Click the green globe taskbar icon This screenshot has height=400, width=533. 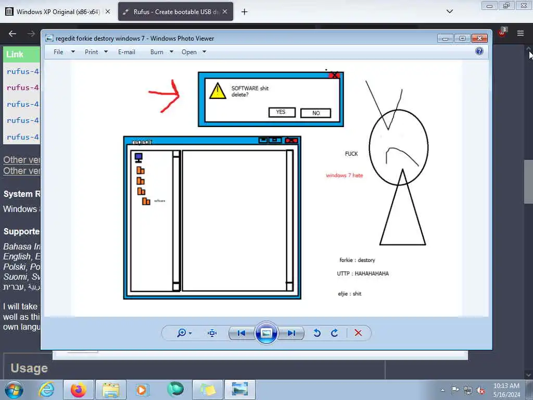point(175,389)
